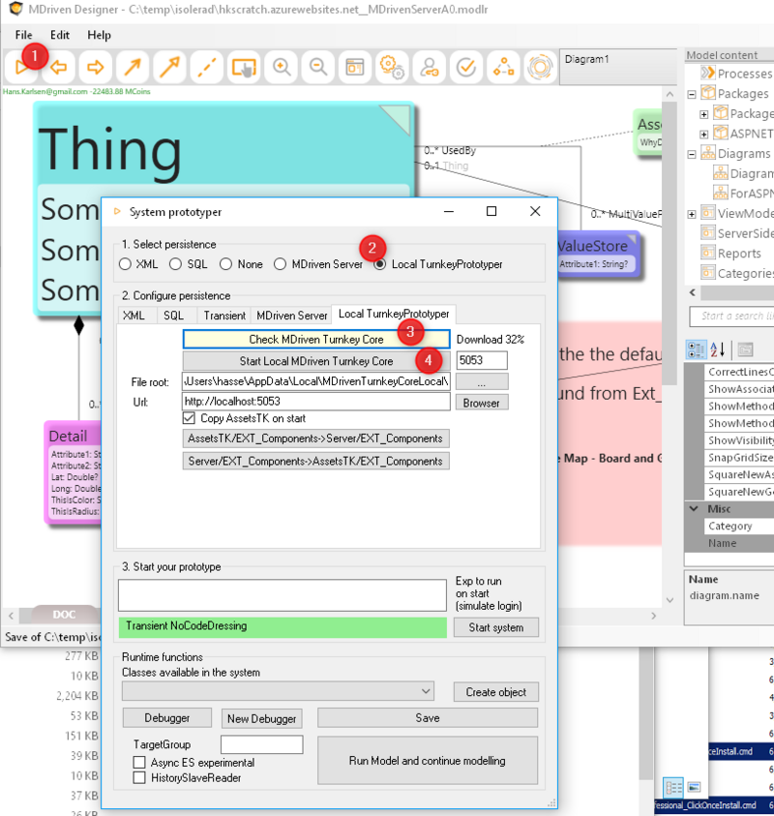This screenshot has height=816, width=774.
Task: Open the File menu
Action: click(x=23, y=35)
